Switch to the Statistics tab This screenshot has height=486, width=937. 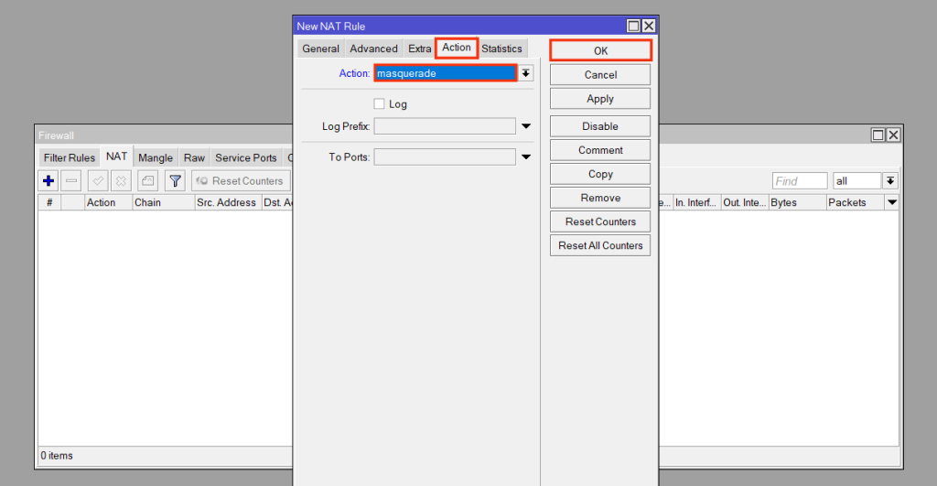tap(501, 49)
